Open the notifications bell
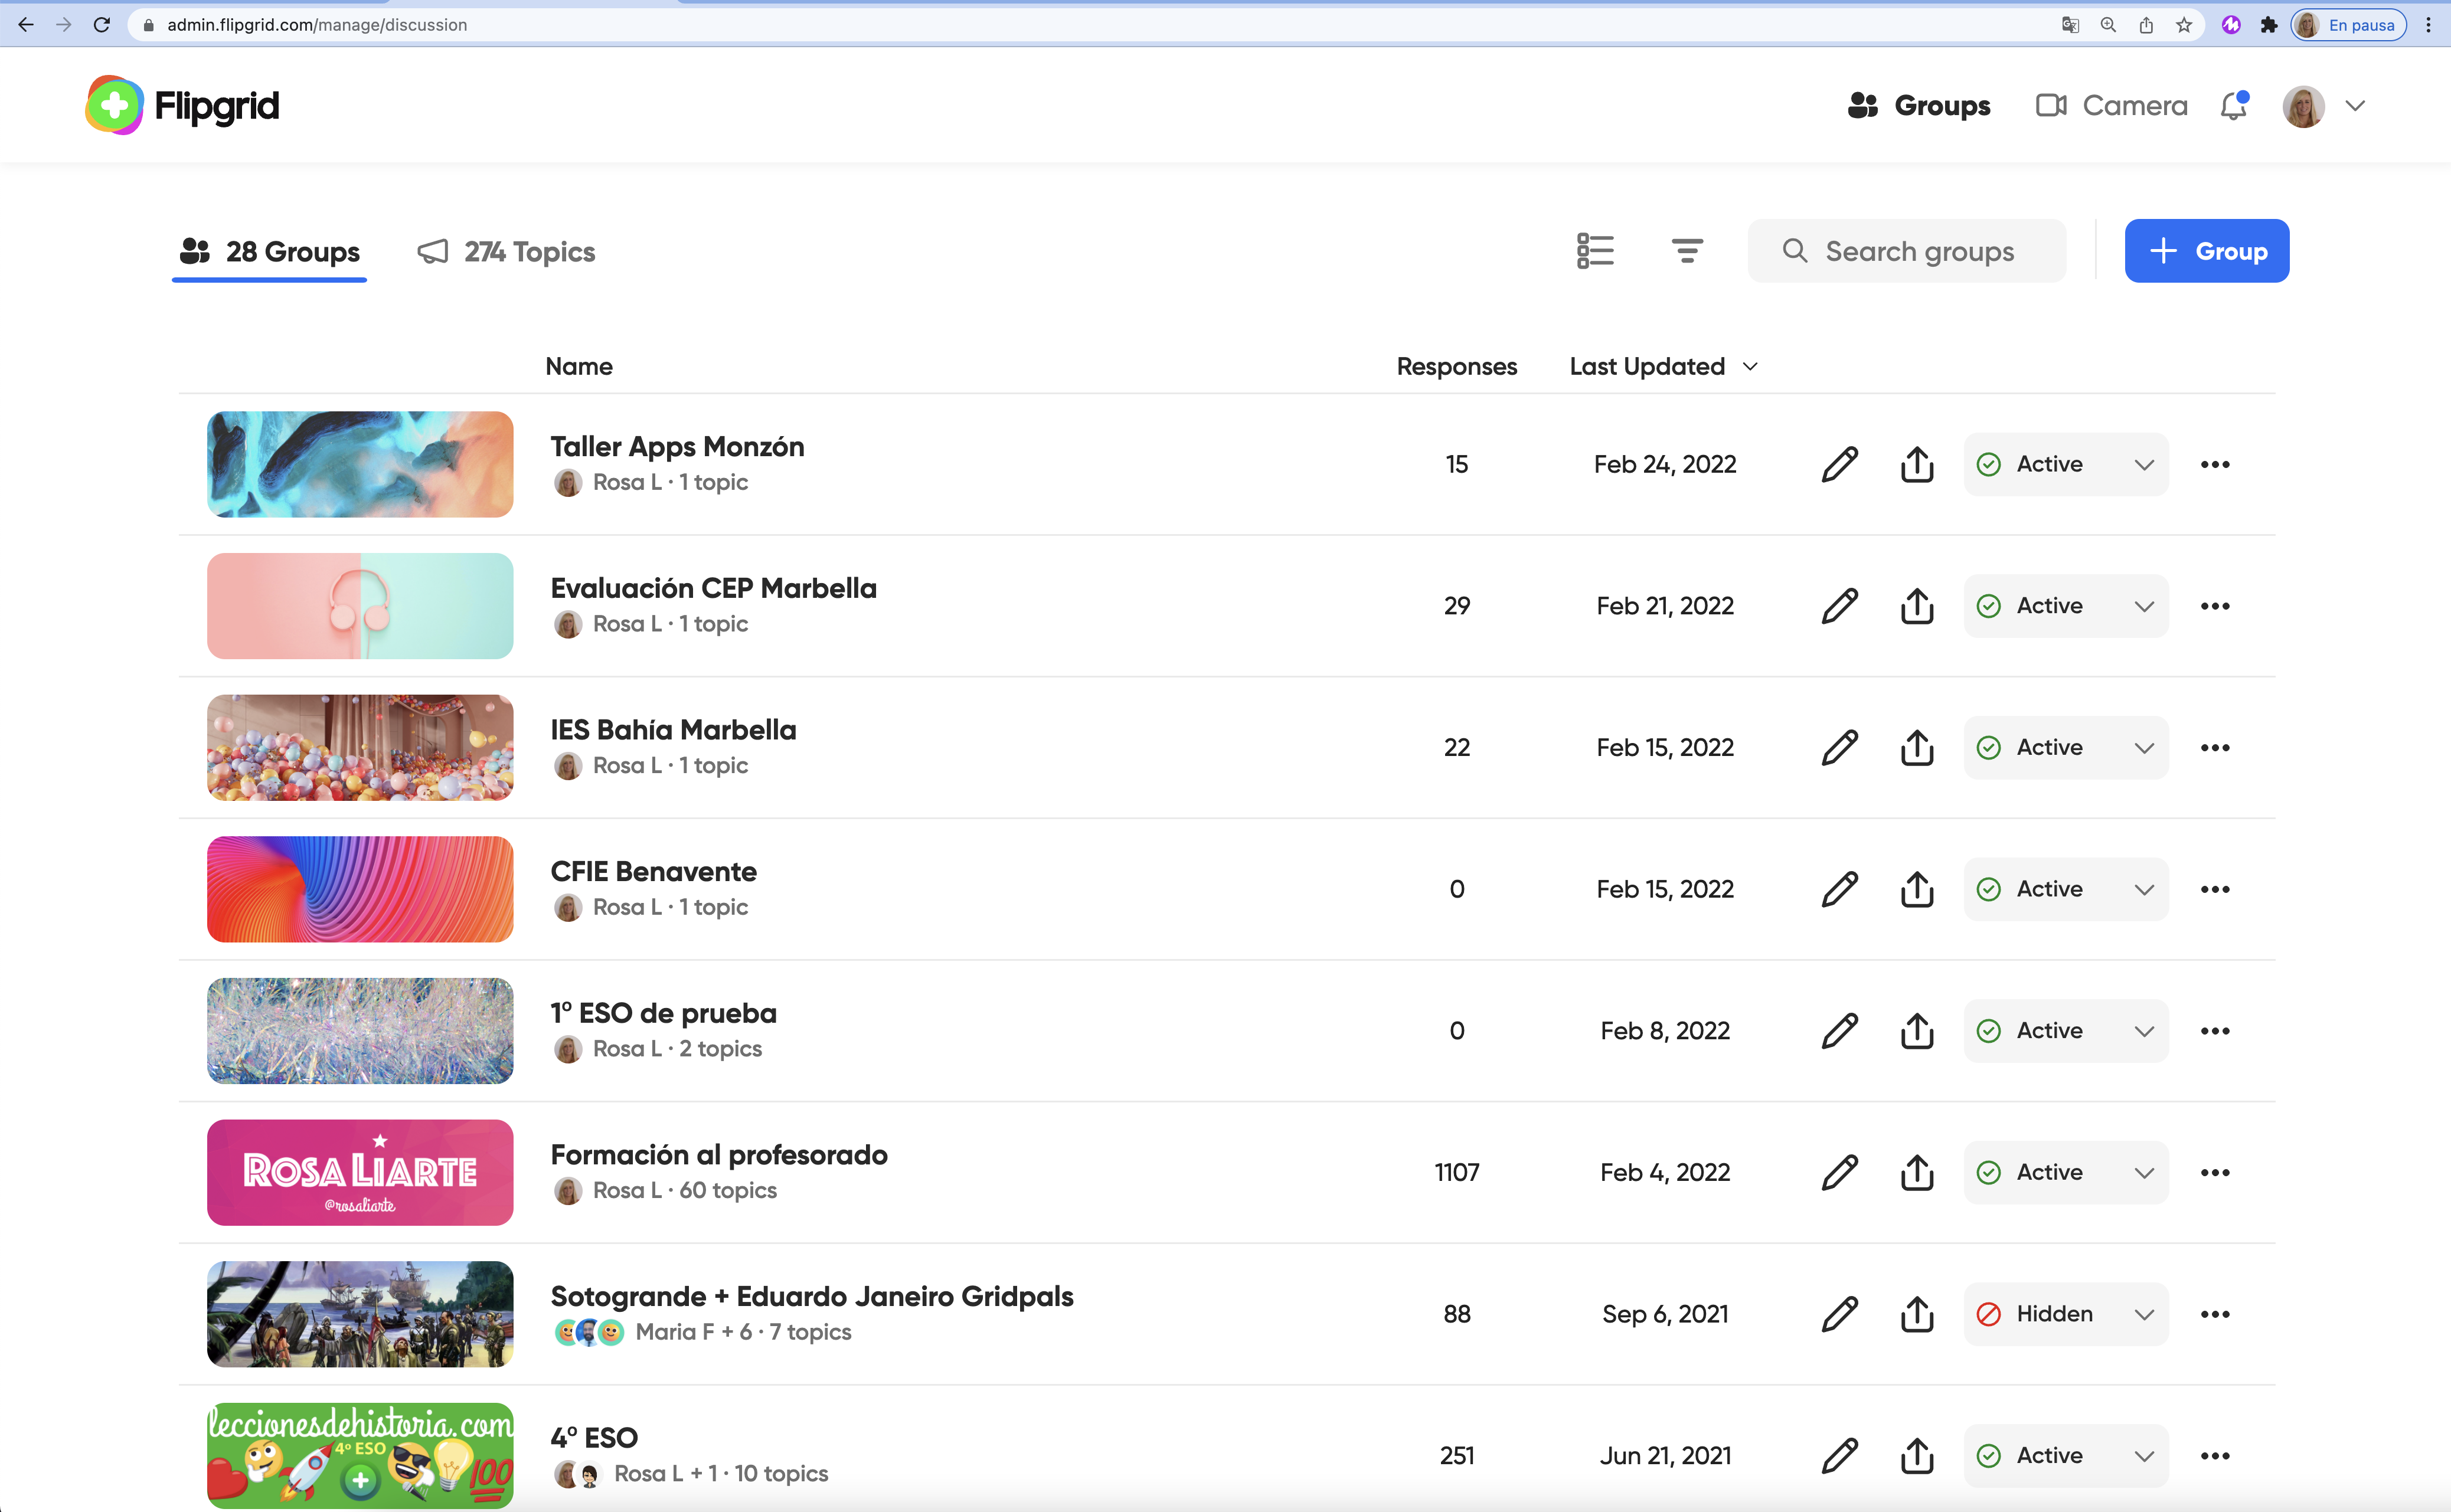Image resolution: width=2451 pixels, height=1512 pixels. (2233, 106)
